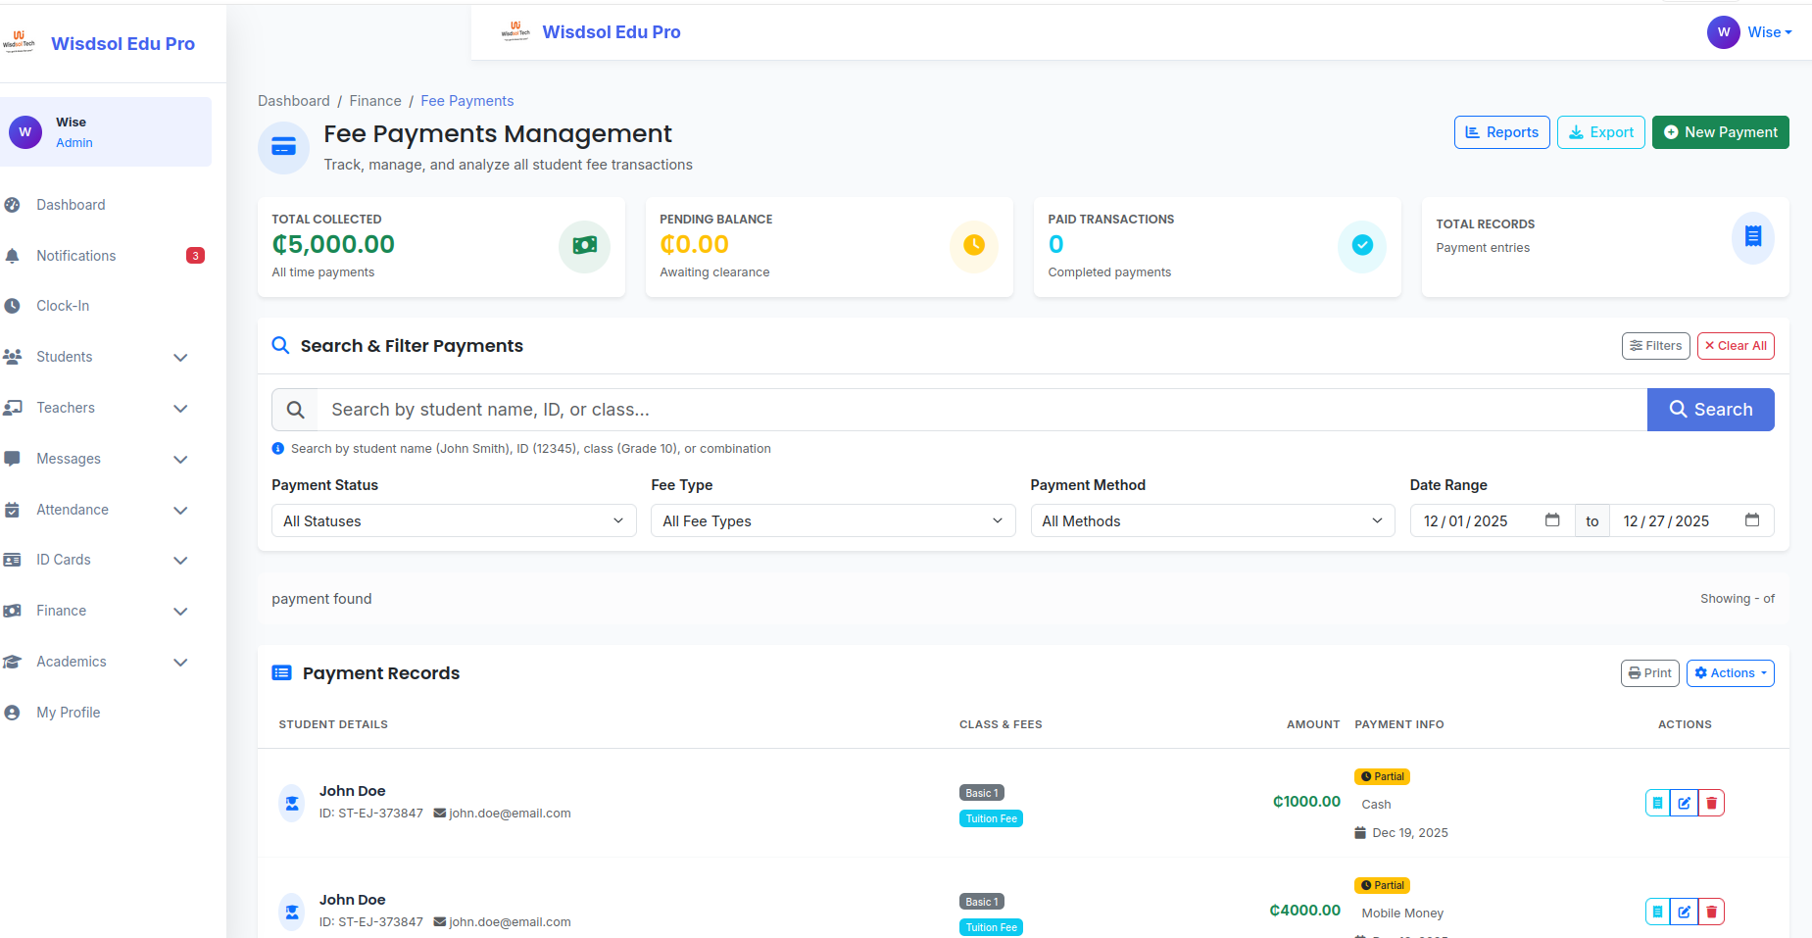Expand the Finance sidebar section
Image resolution: width=1812 pixels, height=938 pixels.
(180, 611)
